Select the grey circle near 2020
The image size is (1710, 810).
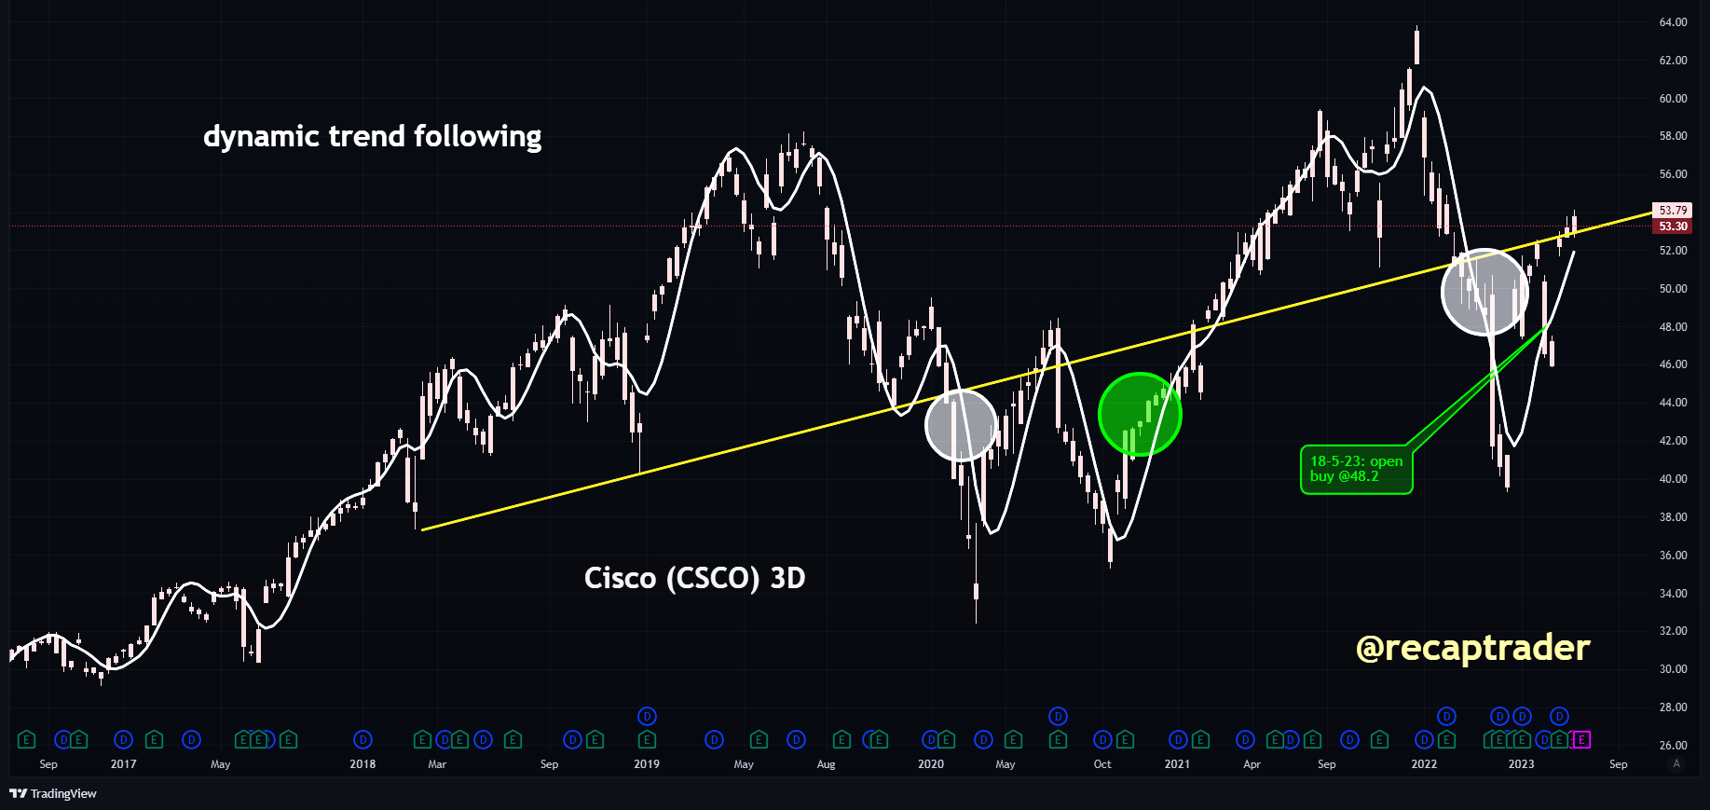[x=961, y=425]
